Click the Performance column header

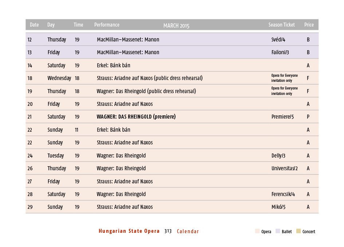point(107,25)
